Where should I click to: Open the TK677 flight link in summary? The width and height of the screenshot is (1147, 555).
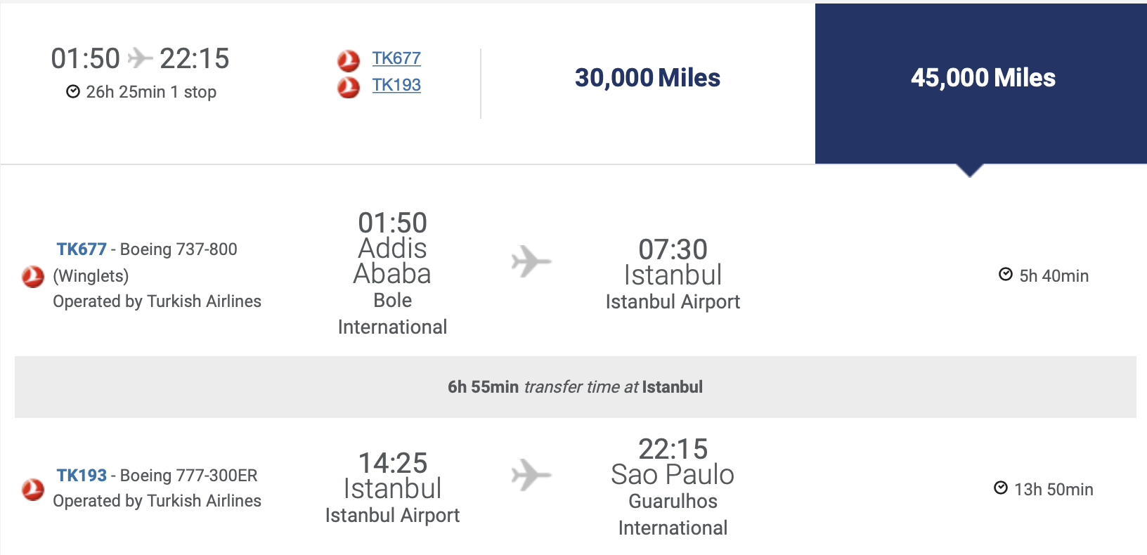396,58
